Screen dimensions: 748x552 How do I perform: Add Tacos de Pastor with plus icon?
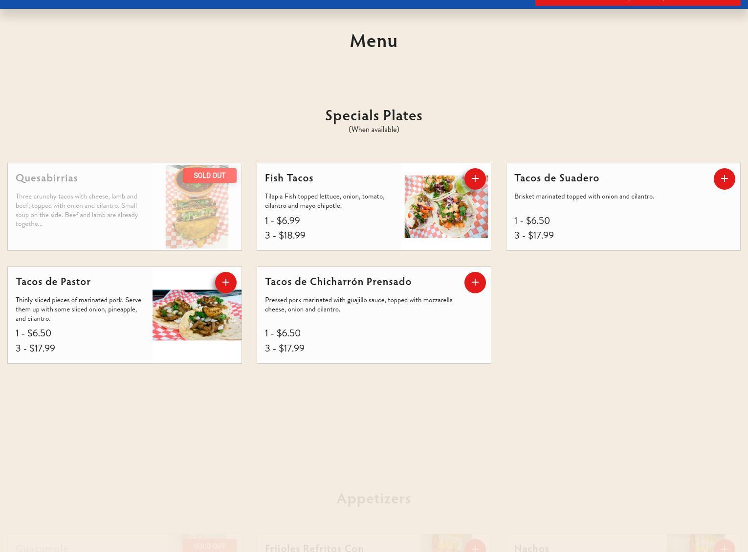[x=225, y=283]
